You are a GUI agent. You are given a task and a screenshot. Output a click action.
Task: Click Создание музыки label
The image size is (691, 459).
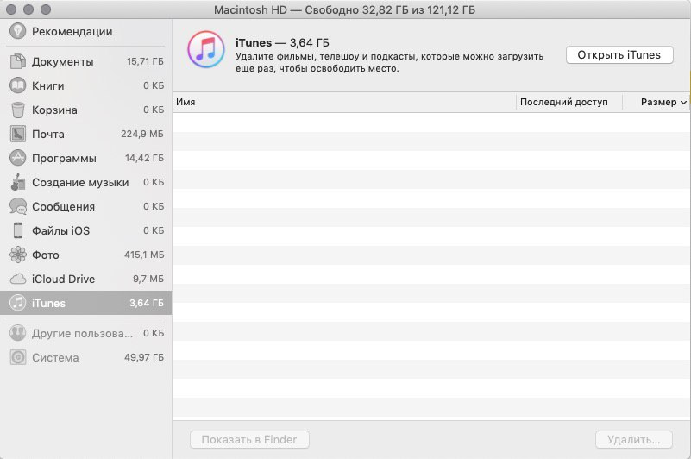click(80, 182)
